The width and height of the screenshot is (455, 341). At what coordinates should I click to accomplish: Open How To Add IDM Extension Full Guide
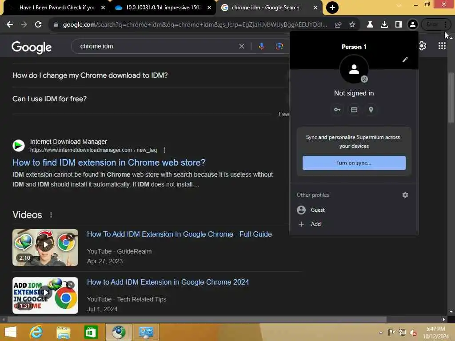click(180, 234)
